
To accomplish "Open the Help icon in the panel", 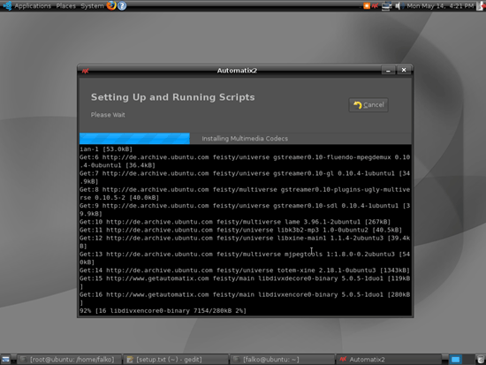I will (122, 5).
